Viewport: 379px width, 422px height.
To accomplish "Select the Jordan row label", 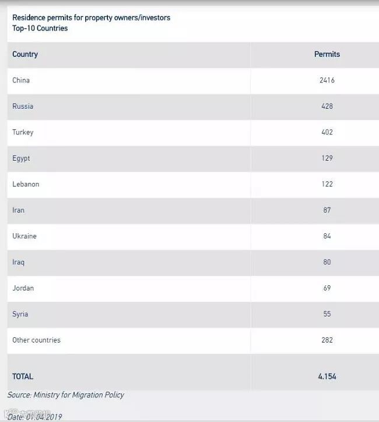I will (23, 288).
